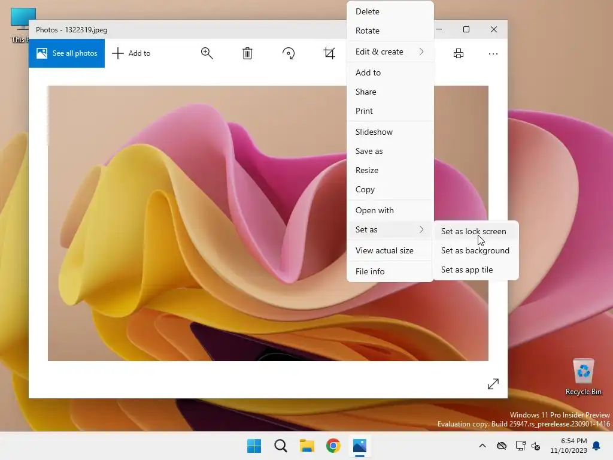Viewport: 613px width, 460px height.
Task: Maximize the Photos window
Action: click(x=466, y=29)
